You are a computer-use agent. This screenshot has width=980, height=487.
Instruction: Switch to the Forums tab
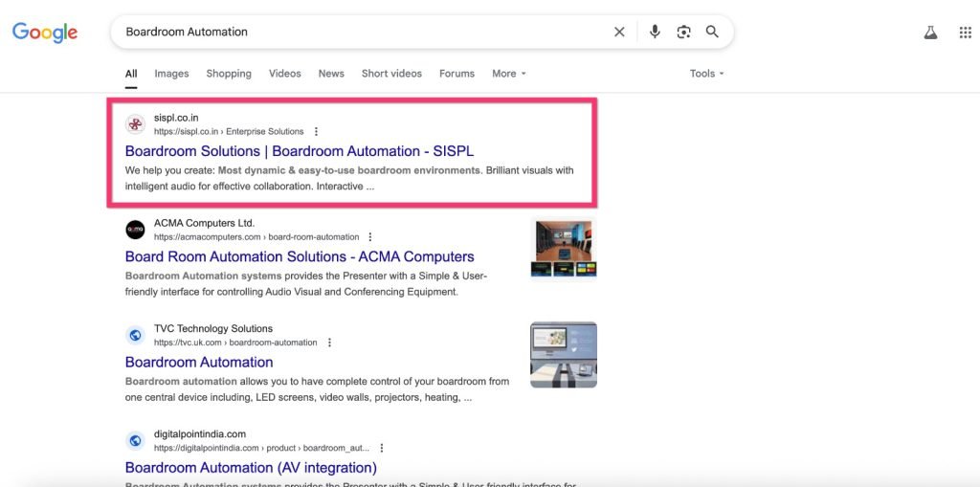click(457, 74)
